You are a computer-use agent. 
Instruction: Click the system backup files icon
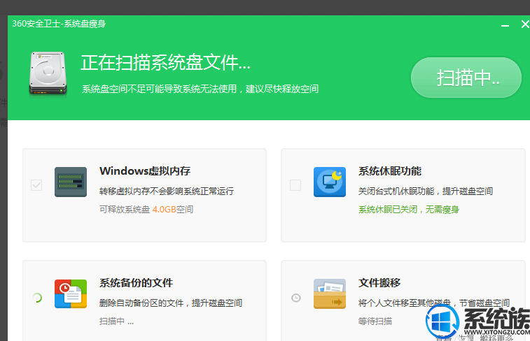tap(71, 293)
